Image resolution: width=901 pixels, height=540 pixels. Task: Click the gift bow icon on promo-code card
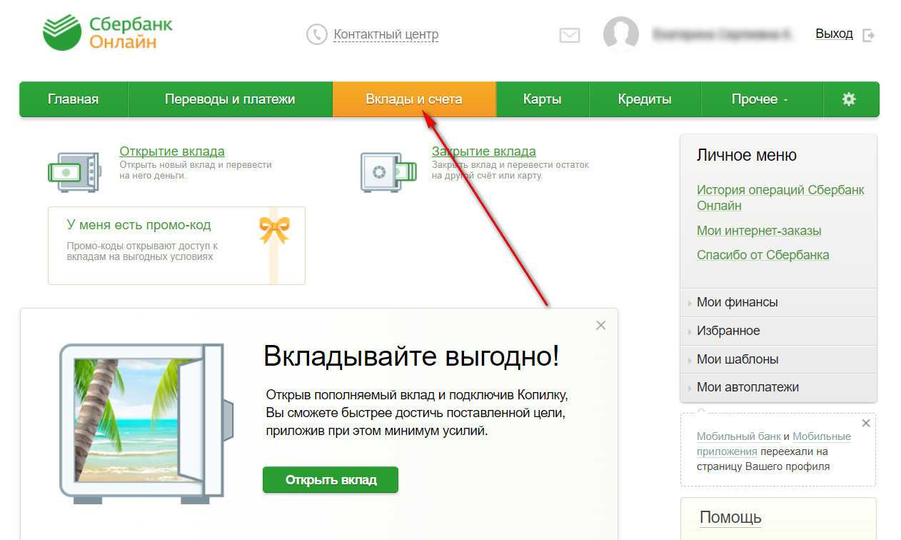tap(274, 229)
